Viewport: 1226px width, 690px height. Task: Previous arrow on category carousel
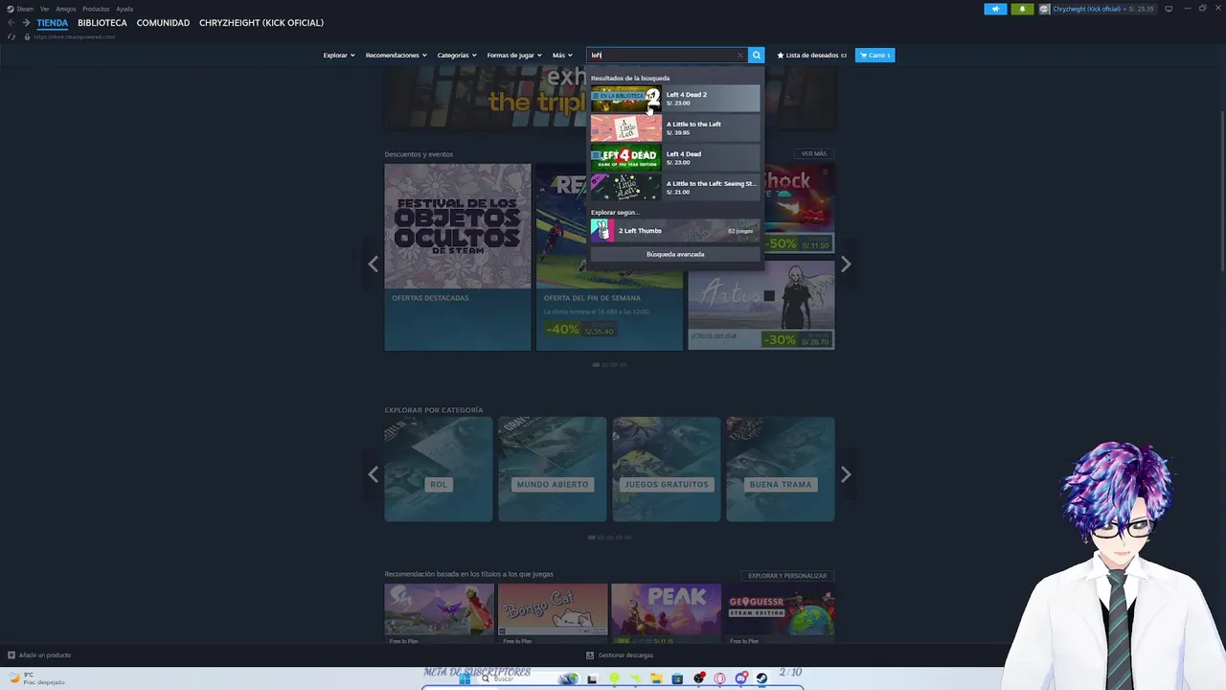click(374, 474)
